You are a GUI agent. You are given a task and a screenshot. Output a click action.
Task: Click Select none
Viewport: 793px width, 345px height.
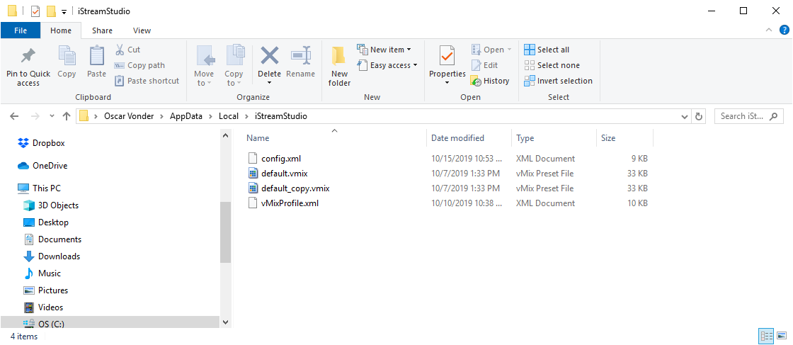pos(552,65)
